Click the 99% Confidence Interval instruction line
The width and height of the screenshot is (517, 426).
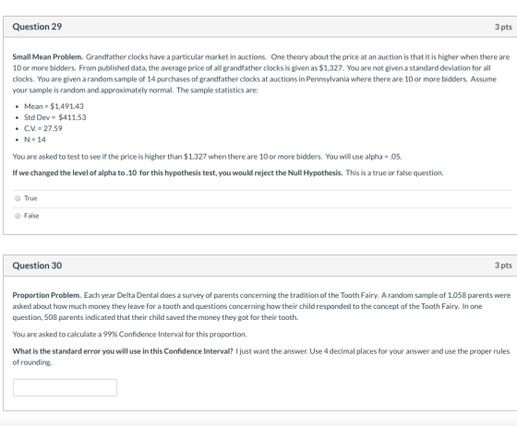tap(129, 334)
